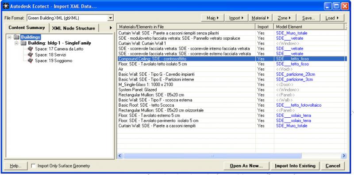Click the Cancel button
Viewport: 354px width, 175px height.
click(333, 166)
